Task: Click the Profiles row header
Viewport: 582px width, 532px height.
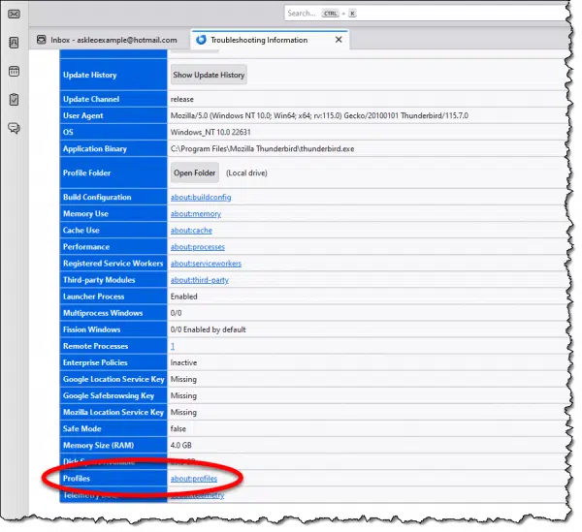Action: tap(113, 479)
